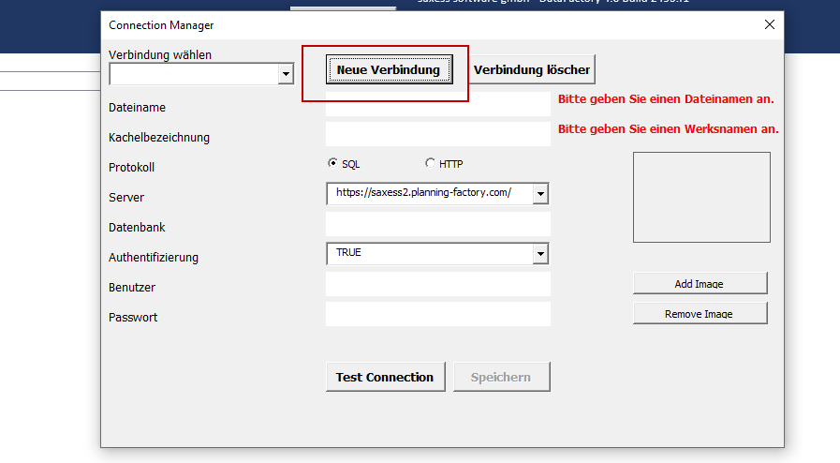This screenshot has width=840, height=463.
Task: Expand the Server dropdown arrow
Action: 540,194
